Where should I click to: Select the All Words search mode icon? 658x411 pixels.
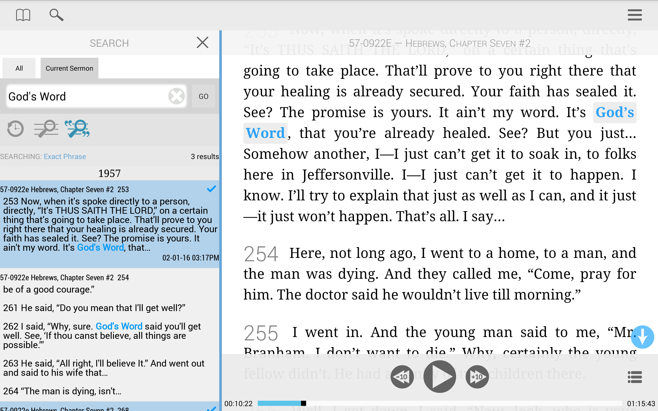45,129
